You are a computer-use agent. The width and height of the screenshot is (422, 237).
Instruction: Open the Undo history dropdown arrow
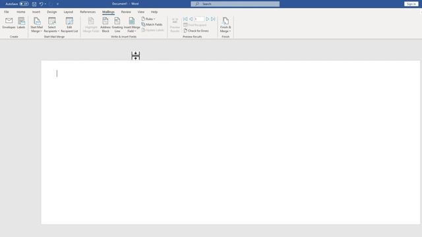pyautogui.click(x=45, y=4)
